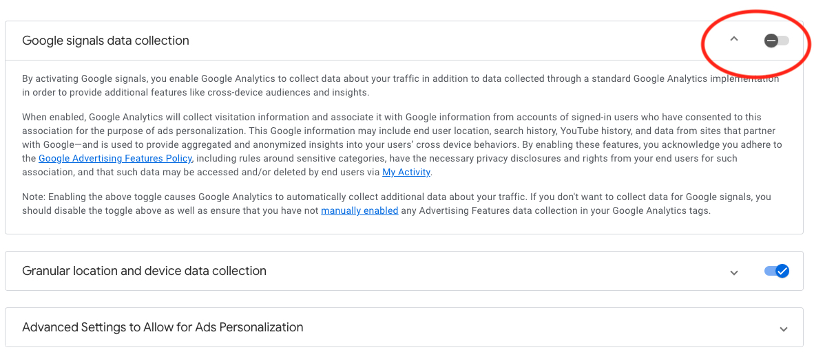
Task: Click the minus-sign knob on Google signals switch
Action: (x=771, y=41)
